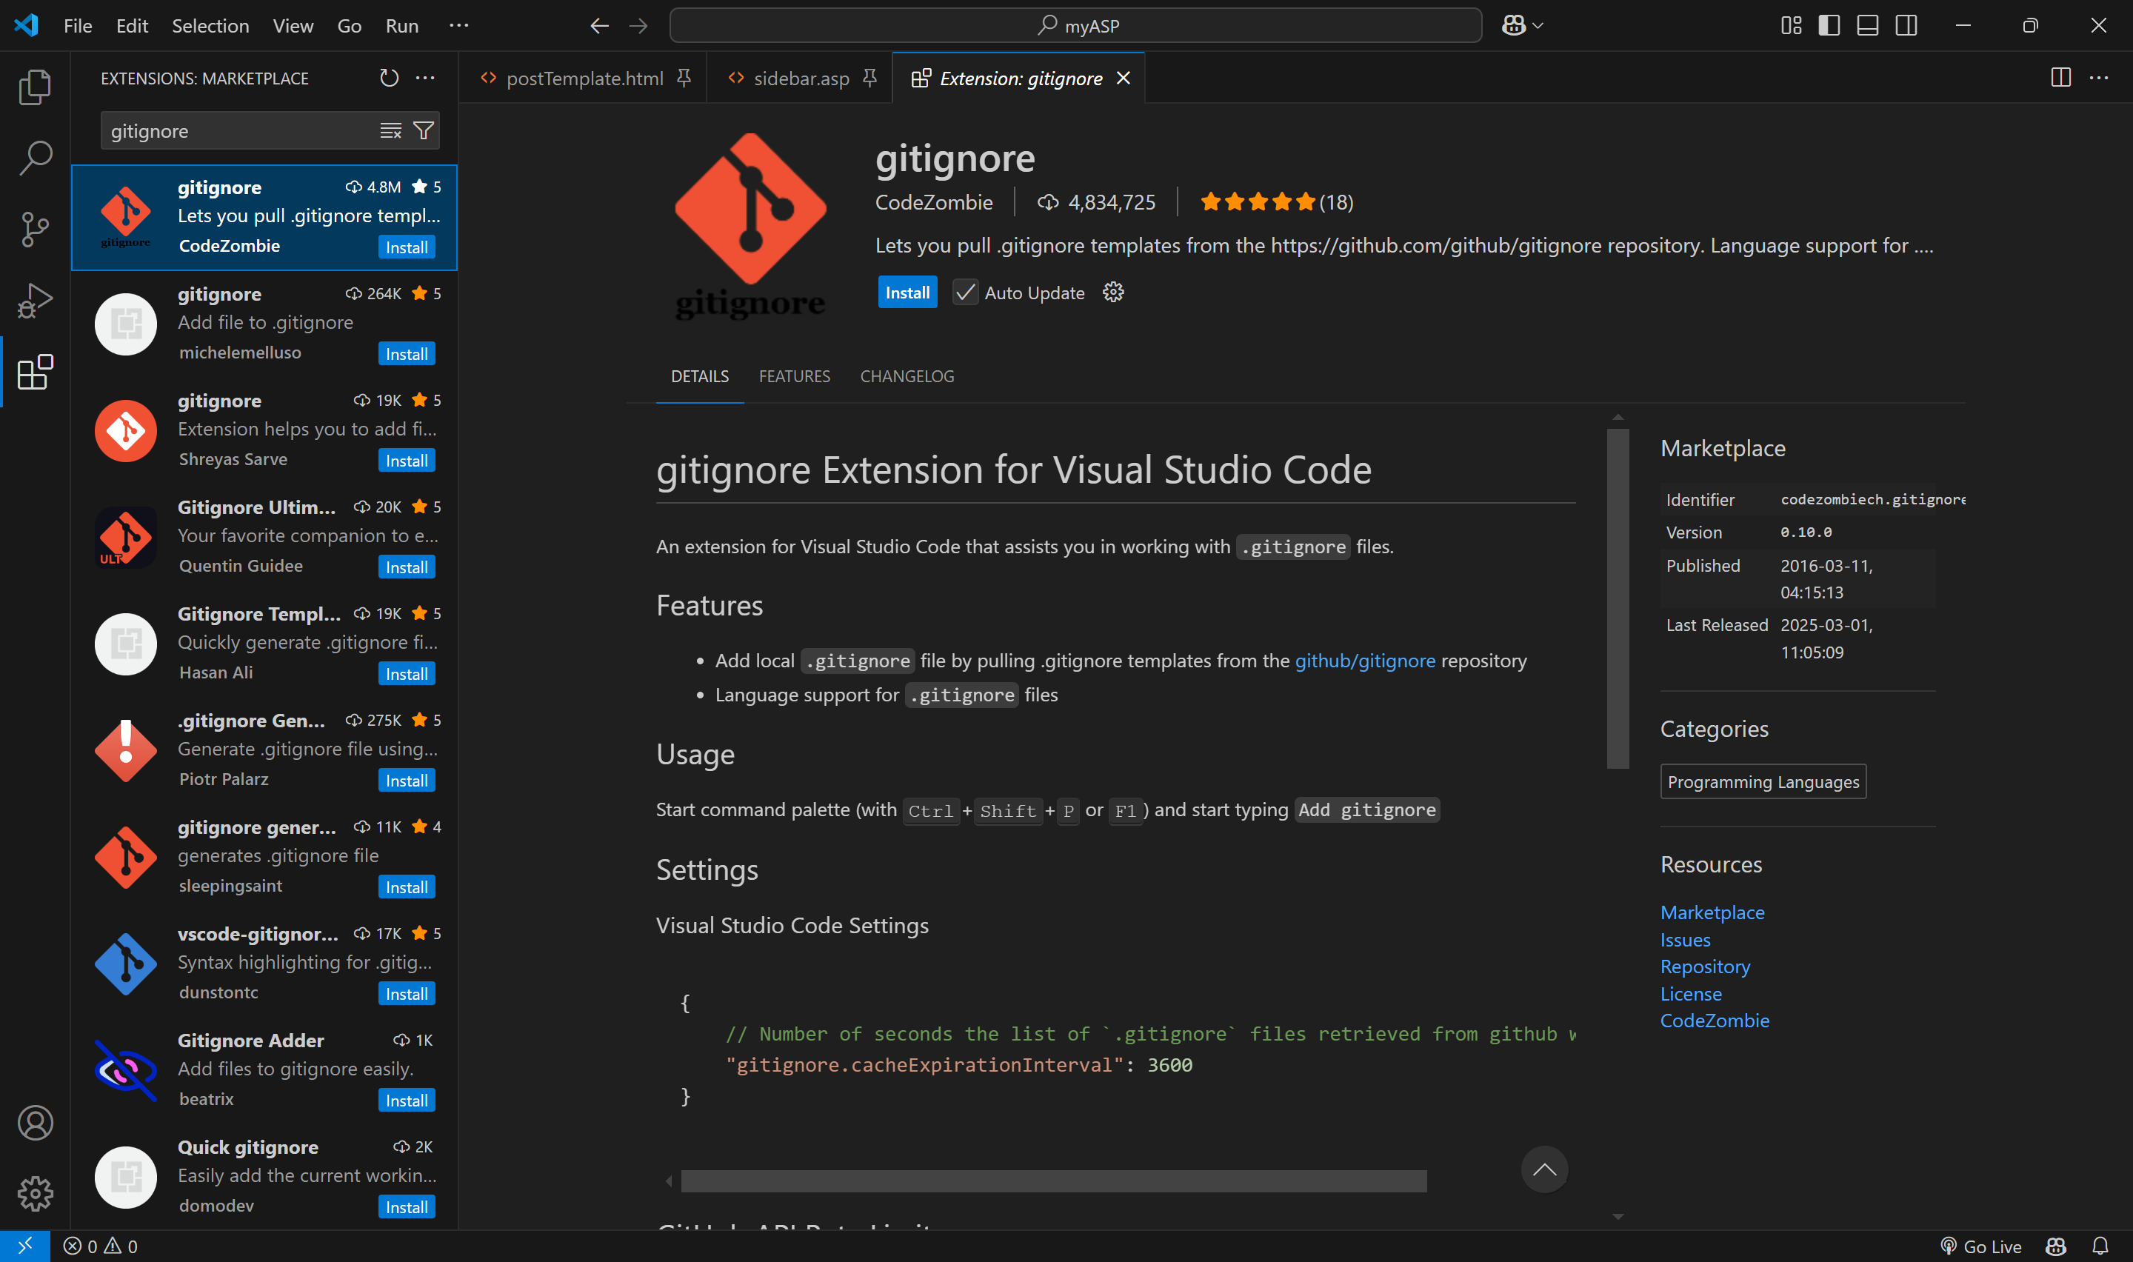Open the Edit menu
2133x1262 pixels.
(132, 25)
